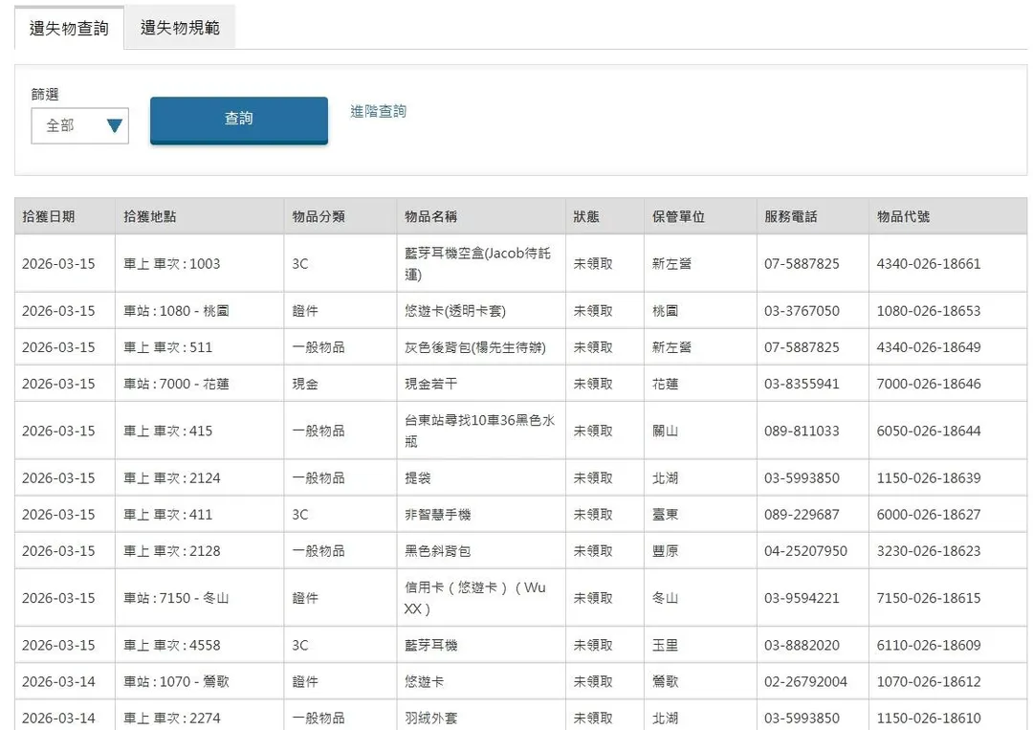Select item code 7150-026-18615
Viewport: 1033px width, 730px height.
click(928, 598)
